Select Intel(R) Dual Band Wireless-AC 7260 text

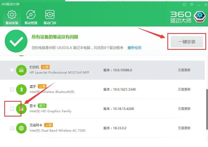(57, 130)
